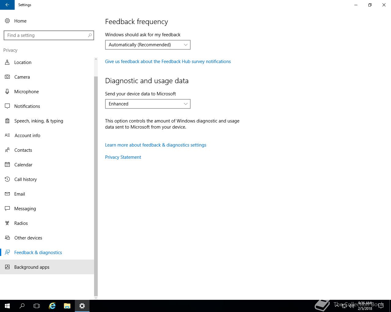
Task: Open the Windows Start menu
Action: point(7,306)
